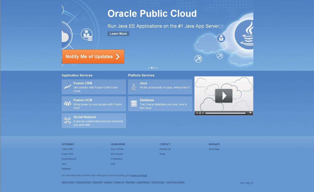The image size is (314, 192).
Task: Play the cloud video with center play button
Action: [x=224, y=95]
